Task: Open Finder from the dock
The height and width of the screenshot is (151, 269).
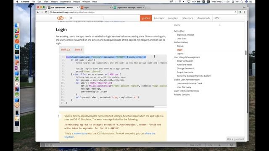Action: [17, 26]
